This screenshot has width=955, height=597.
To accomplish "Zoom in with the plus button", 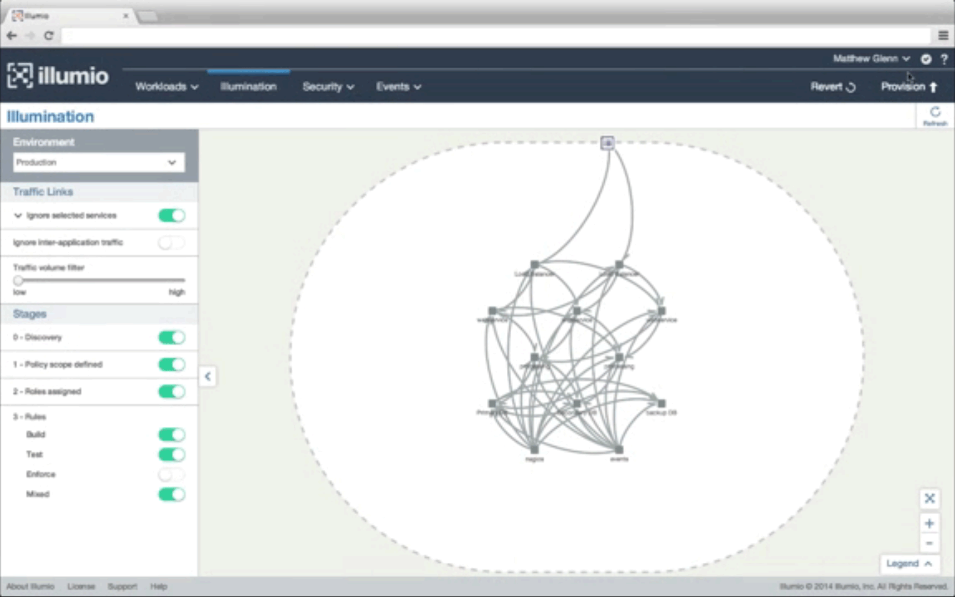I will pos(930,523).
